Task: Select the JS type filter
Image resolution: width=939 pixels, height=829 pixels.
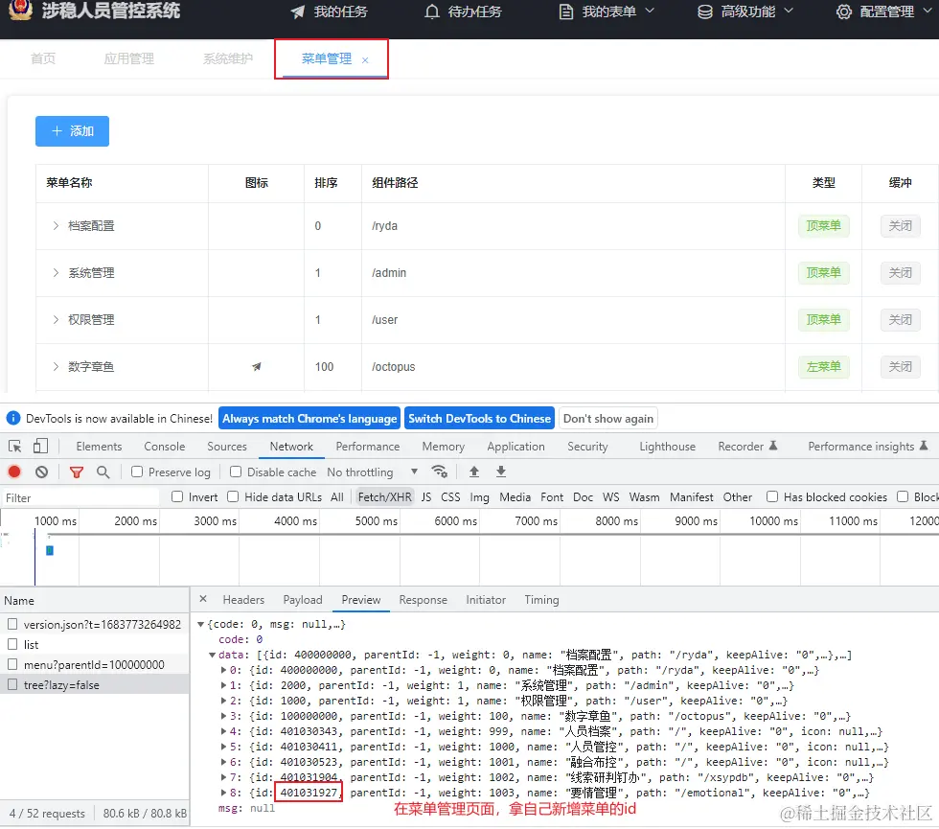Action: coord(425,496)
